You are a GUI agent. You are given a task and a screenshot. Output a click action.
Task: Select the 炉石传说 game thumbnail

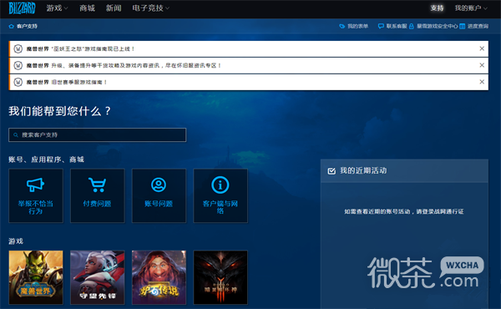[159, 277]
